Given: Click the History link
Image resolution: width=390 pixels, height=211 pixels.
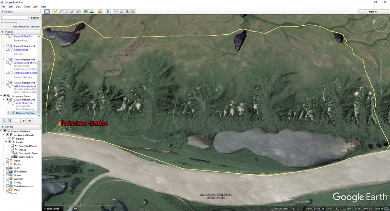Looking at the screenshot, I should click(35, 26).
